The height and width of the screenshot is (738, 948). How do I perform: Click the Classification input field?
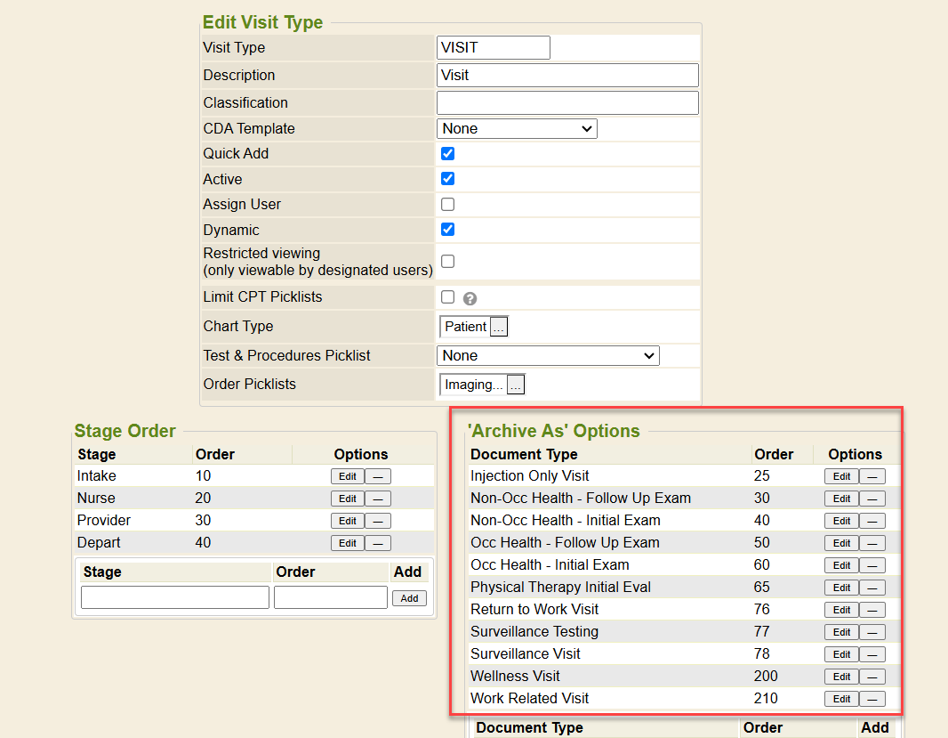tap(567, 103)
